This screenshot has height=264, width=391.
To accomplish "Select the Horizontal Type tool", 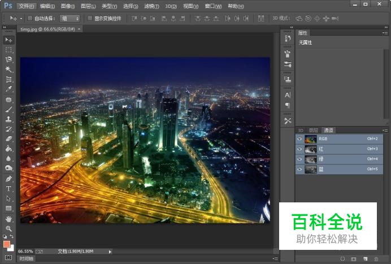I will pyautogui.click(x=8, y=188).
